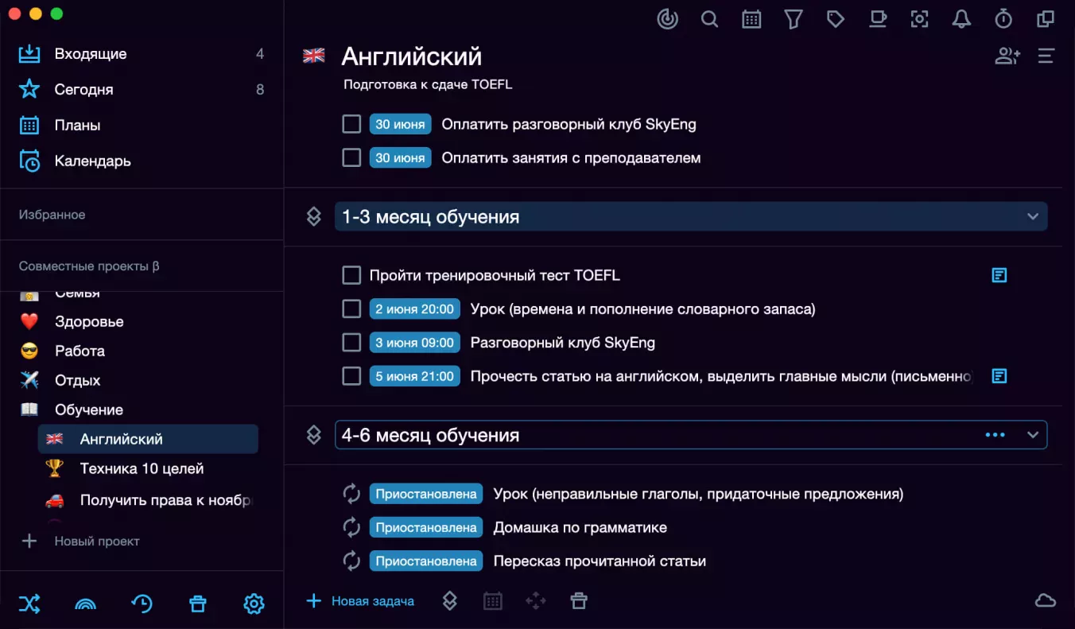Select the 'Английский' subproject
Image resolution: width=1075 pixels, height=629 pixels.
click(x=148, y=439)
